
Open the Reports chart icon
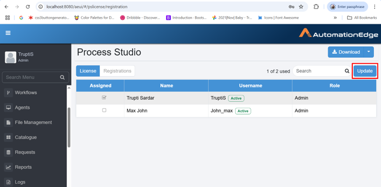(8, 167)
